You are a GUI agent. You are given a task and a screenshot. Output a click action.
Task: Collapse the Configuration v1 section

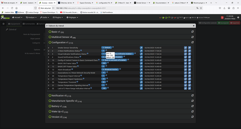(x=61, y=43)
